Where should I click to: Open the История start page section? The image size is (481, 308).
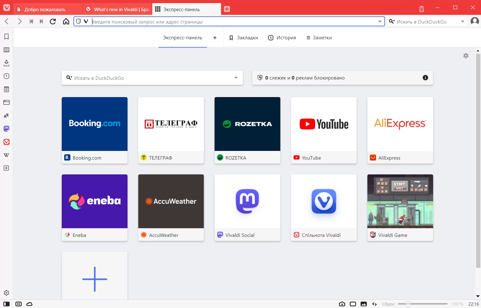282,38
